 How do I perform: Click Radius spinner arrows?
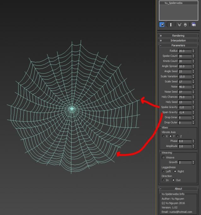click(x=193, y=51)
